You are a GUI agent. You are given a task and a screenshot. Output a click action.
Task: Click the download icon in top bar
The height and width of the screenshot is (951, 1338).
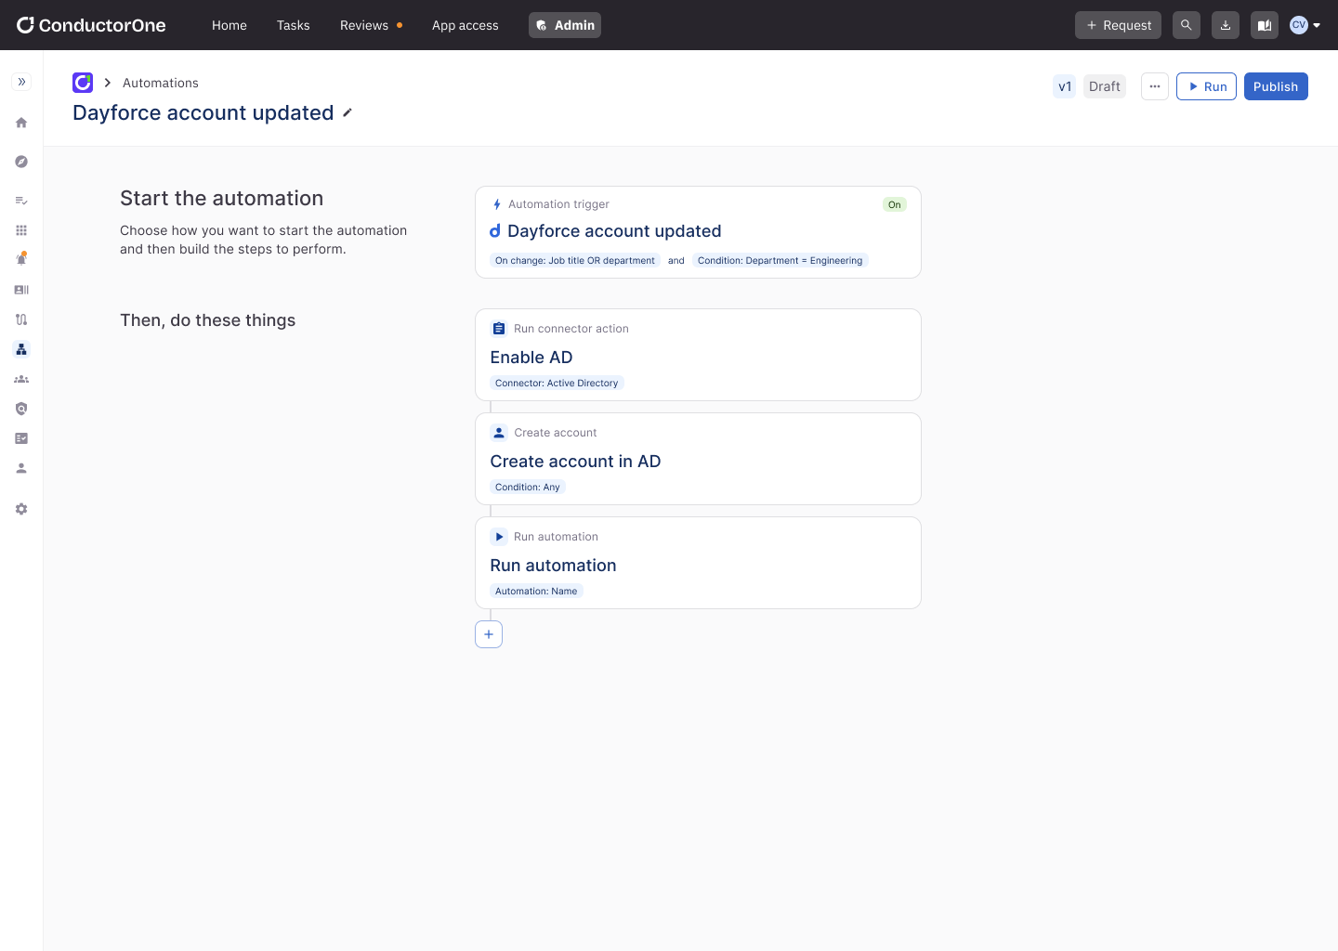coord(1226,25)
